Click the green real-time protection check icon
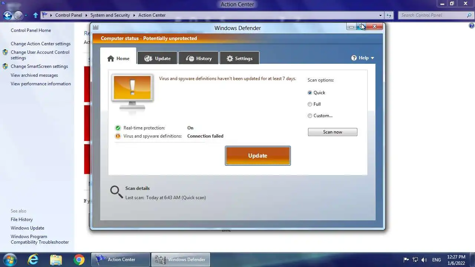 pyautogui.click(x=118, y=128)
